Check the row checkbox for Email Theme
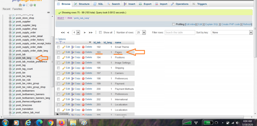 tap(58, 47)
